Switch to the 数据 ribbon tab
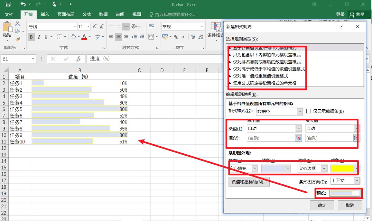 pos(103,14)
